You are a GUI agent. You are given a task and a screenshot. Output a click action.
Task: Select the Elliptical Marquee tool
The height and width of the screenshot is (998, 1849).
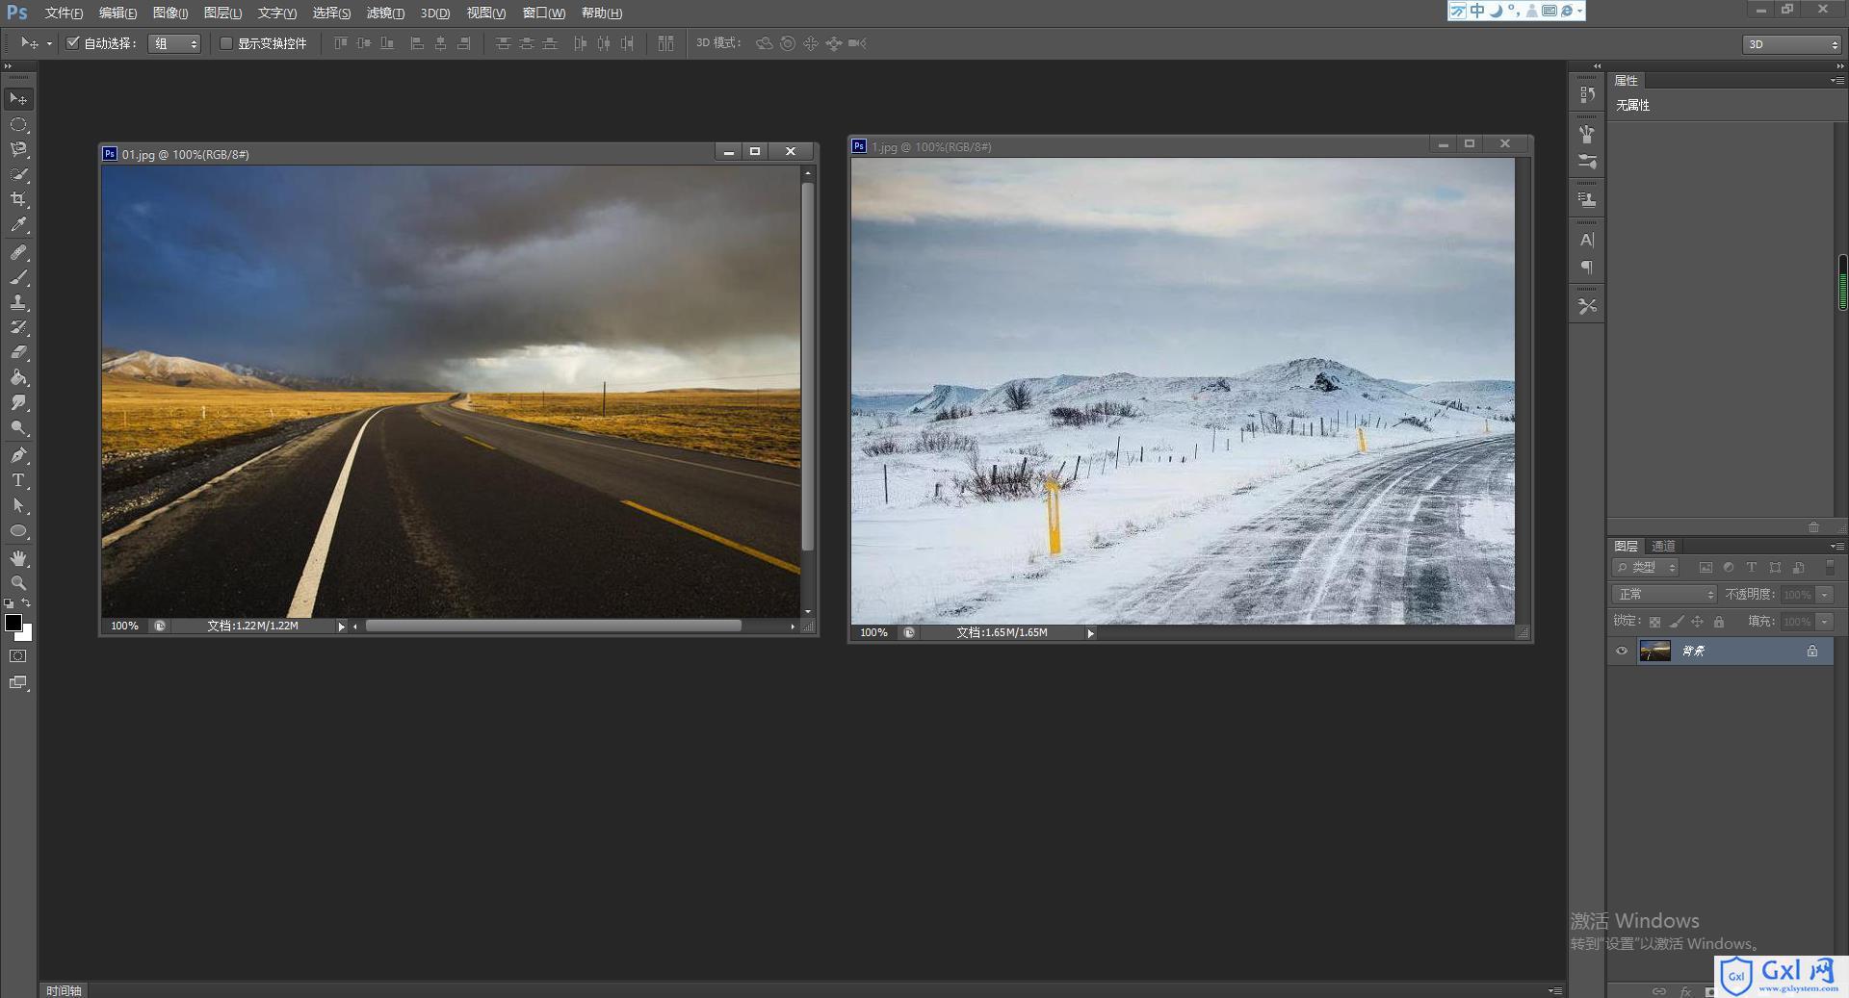(x=18, y=124)
